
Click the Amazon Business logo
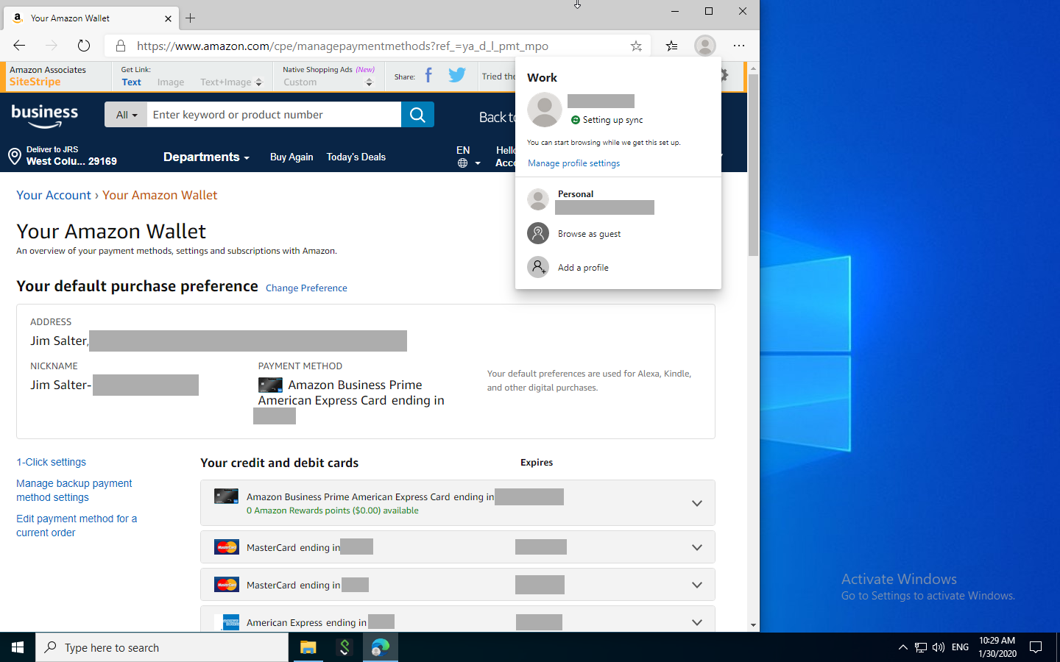45,115
